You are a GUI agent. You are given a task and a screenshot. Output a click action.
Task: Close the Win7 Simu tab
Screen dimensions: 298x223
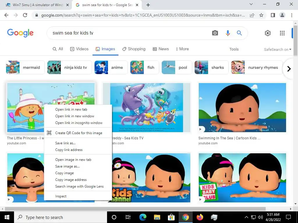pos(67,5)
